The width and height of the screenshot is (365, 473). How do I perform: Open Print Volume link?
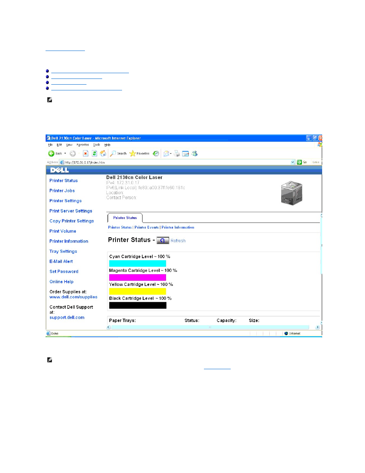click(63, 231)
